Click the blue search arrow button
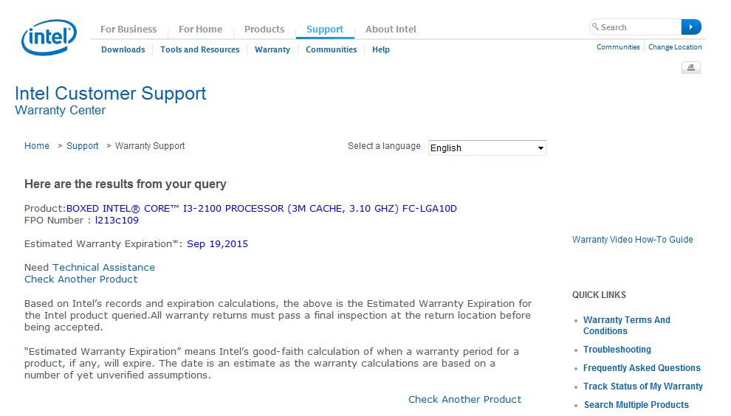Viewport: 731px width, 416px height. coord(691,27)
